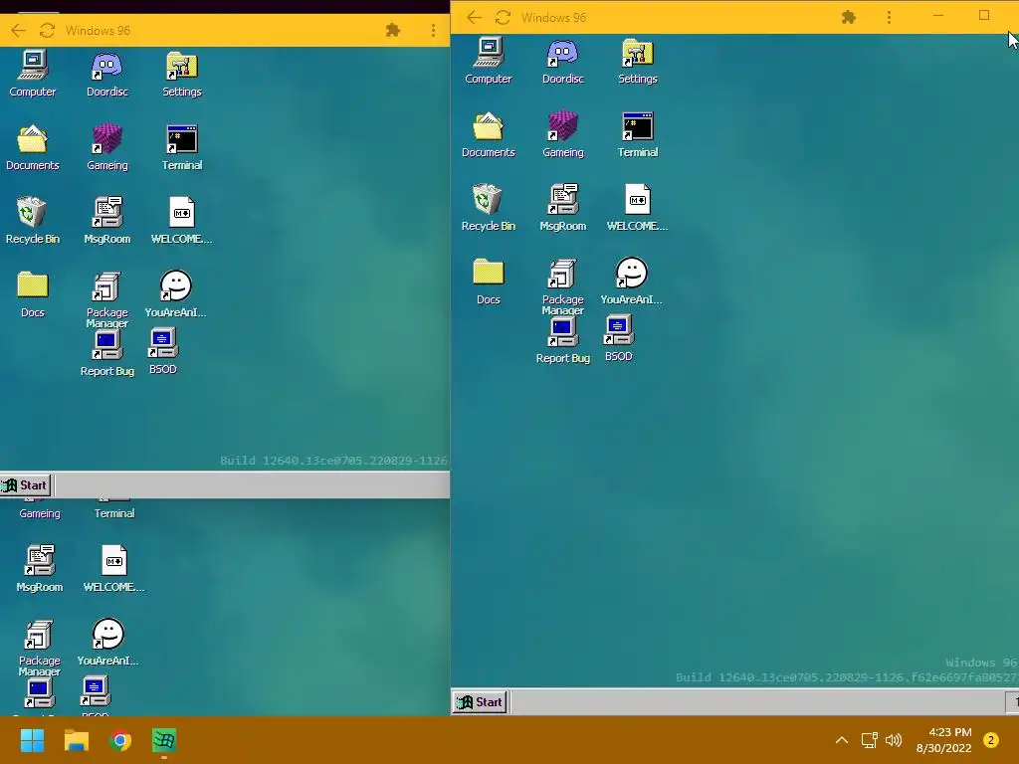Open clock showing 4:23 PM
This screenshot has height=764, width=1019.
pos(943,740)
